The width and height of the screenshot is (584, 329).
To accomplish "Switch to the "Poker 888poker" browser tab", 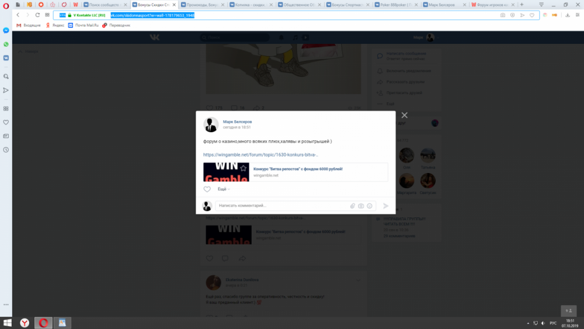I will [398, 5].
